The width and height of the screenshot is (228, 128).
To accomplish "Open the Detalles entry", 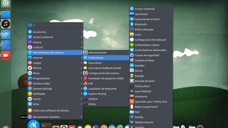I will (151, 65).
